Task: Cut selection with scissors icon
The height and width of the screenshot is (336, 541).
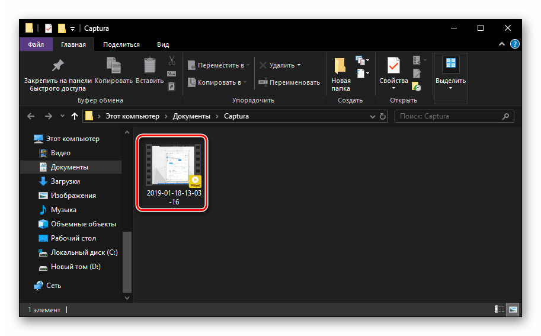Action: 172,60
